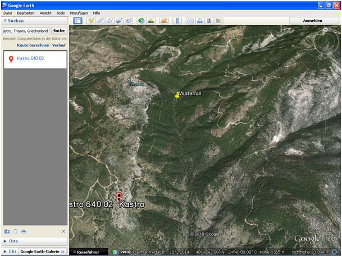The height and width of the screenshot is (257, 342).
Task: Click the ruler measurement tool
Action: click(x=177, y=21)
